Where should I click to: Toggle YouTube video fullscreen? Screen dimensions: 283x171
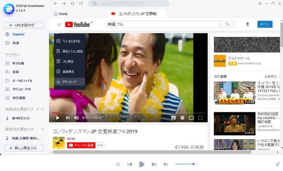[x=200, y=118]
